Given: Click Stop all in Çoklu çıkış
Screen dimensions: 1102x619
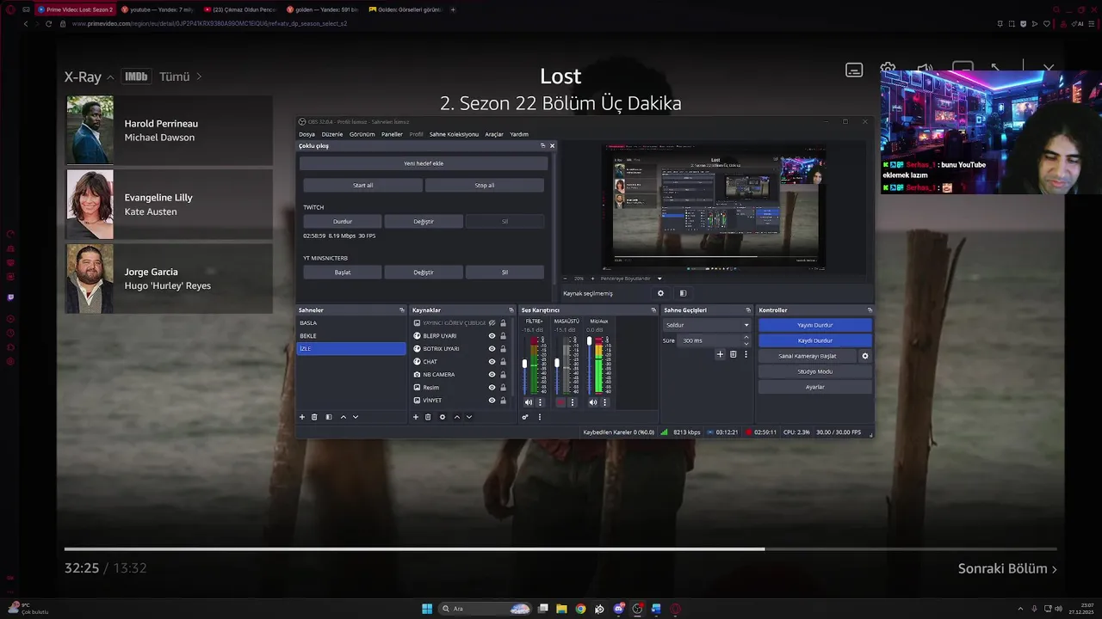Looking at the screenshot, I should (485, 185).
